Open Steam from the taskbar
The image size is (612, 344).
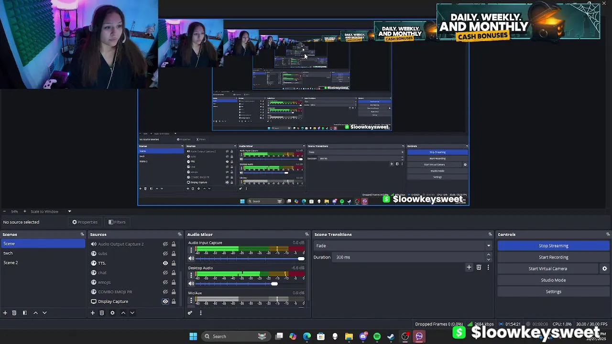[x=391, y=336]
